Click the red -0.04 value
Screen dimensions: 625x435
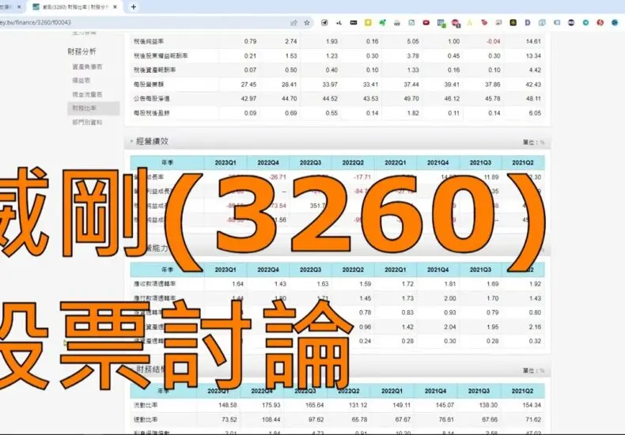click(494, 41)
